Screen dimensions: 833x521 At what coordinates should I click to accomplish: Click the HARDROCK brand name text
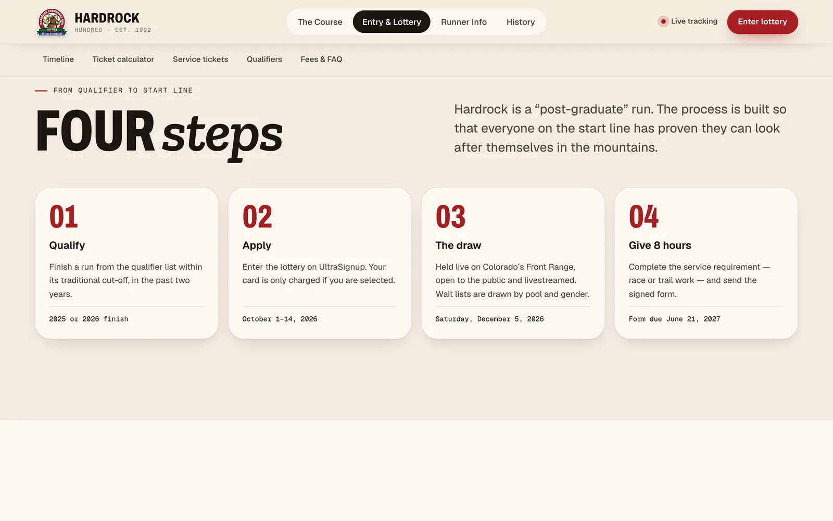107,18
